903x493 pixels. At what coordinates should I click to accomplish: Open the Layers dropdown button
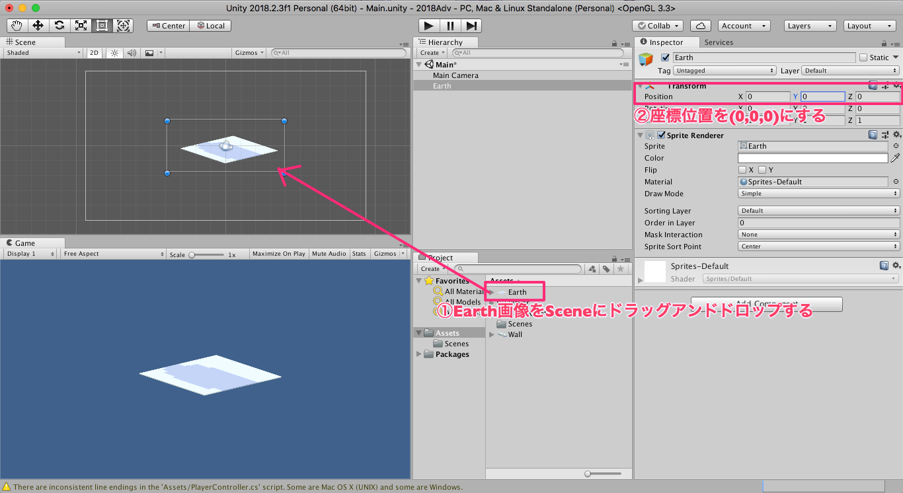pos(810,26)
